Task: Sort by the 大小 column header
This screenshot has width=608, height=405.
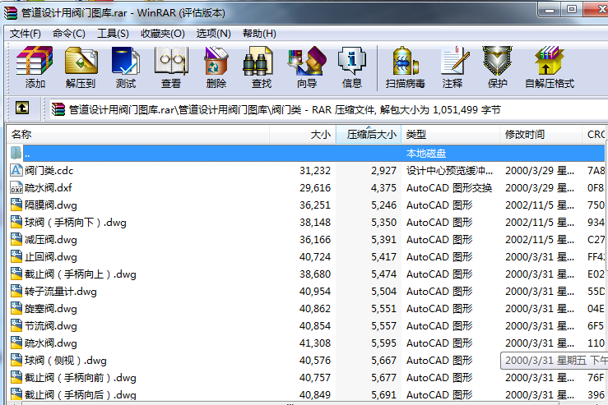Action: (303, 135)
